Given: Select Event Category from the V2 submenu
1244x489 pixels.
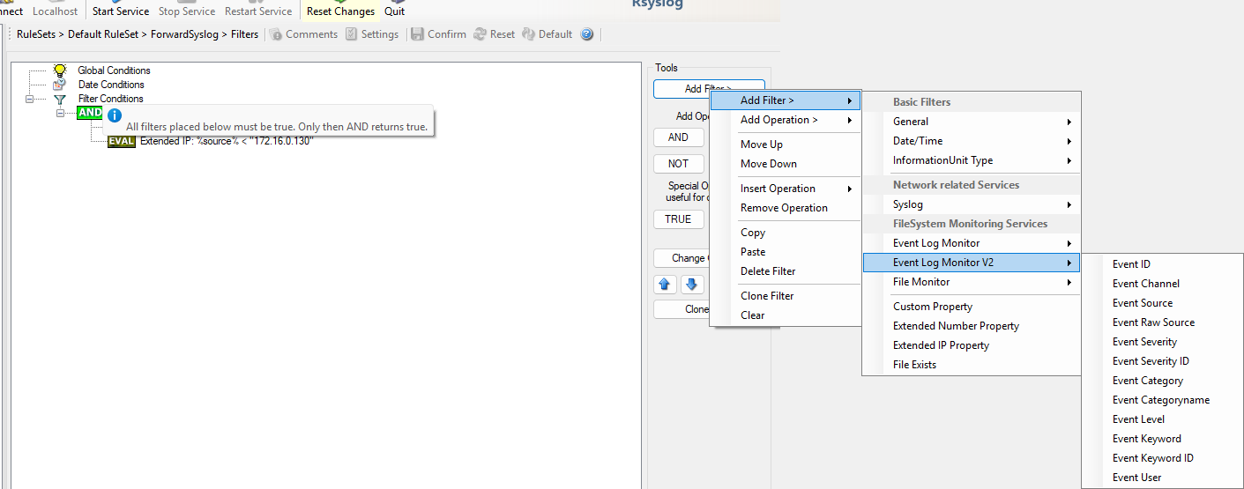Looking at the screenshot, I should [x=1162, y=381].
